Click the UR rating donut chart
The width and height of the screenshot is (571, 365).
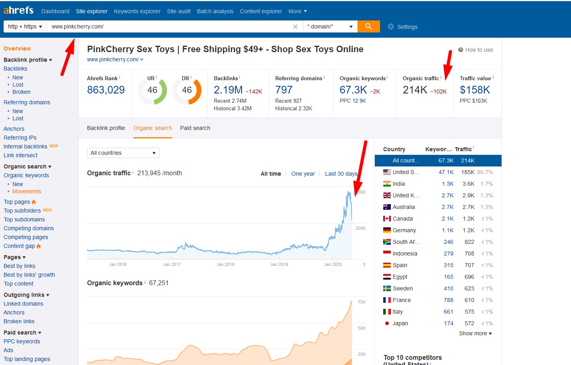pyautogui.click(x=152, y=91)
